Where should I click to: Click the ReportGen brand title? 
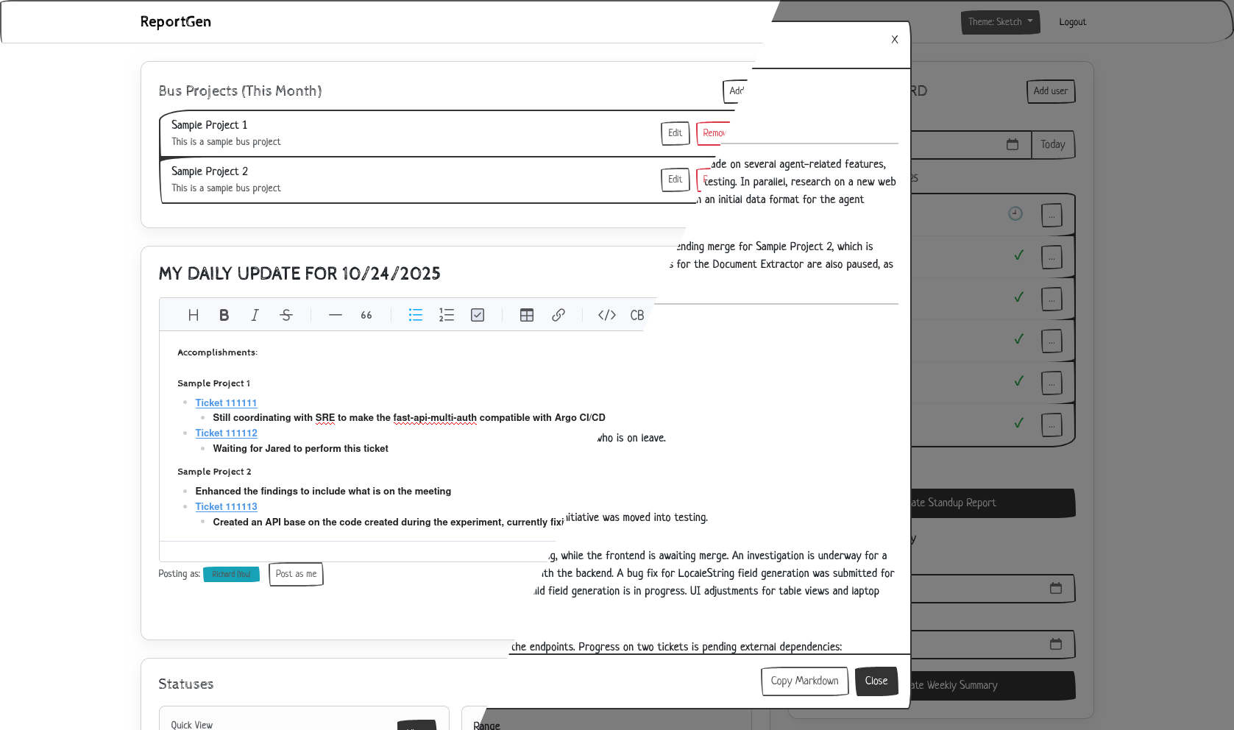[x=176, y=22]
